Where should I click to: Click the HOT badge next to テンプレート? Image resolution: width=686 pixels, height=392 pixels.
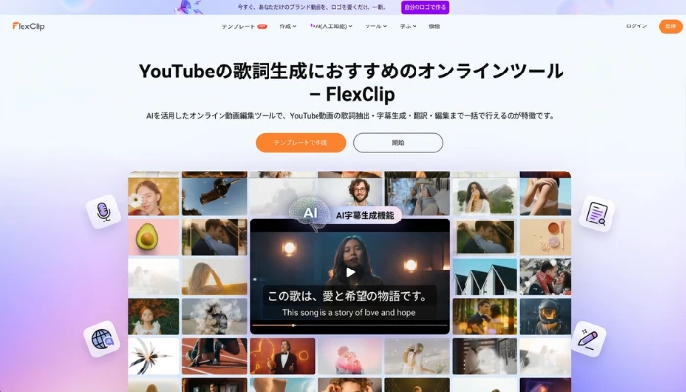[262, 26]
